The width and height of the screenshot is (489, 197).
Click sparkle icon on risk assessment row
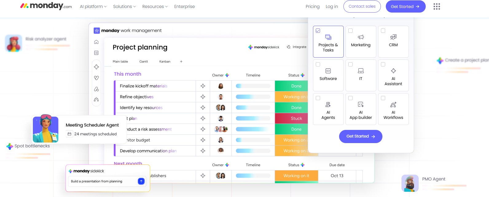(203, 129)
